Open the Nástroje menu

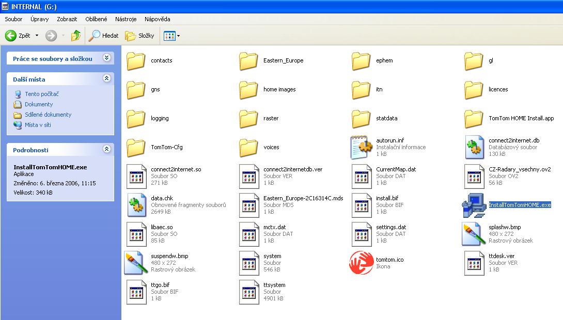click(x=126, y=19)
